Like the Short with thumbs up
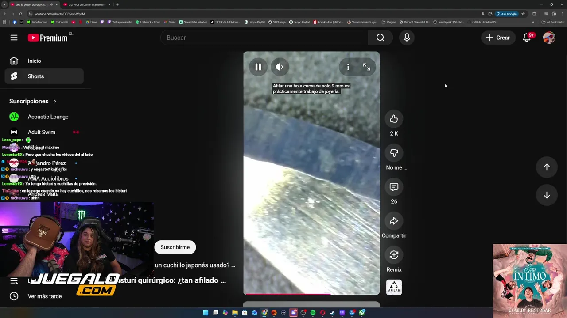Image resolution: width=567 pixels, height=318 pixels. (x=394, y=119)
